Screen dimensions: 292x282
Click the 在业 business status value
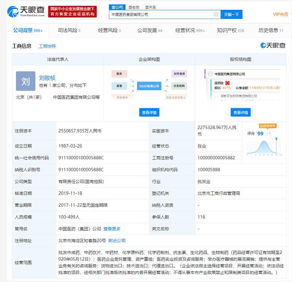202,146
